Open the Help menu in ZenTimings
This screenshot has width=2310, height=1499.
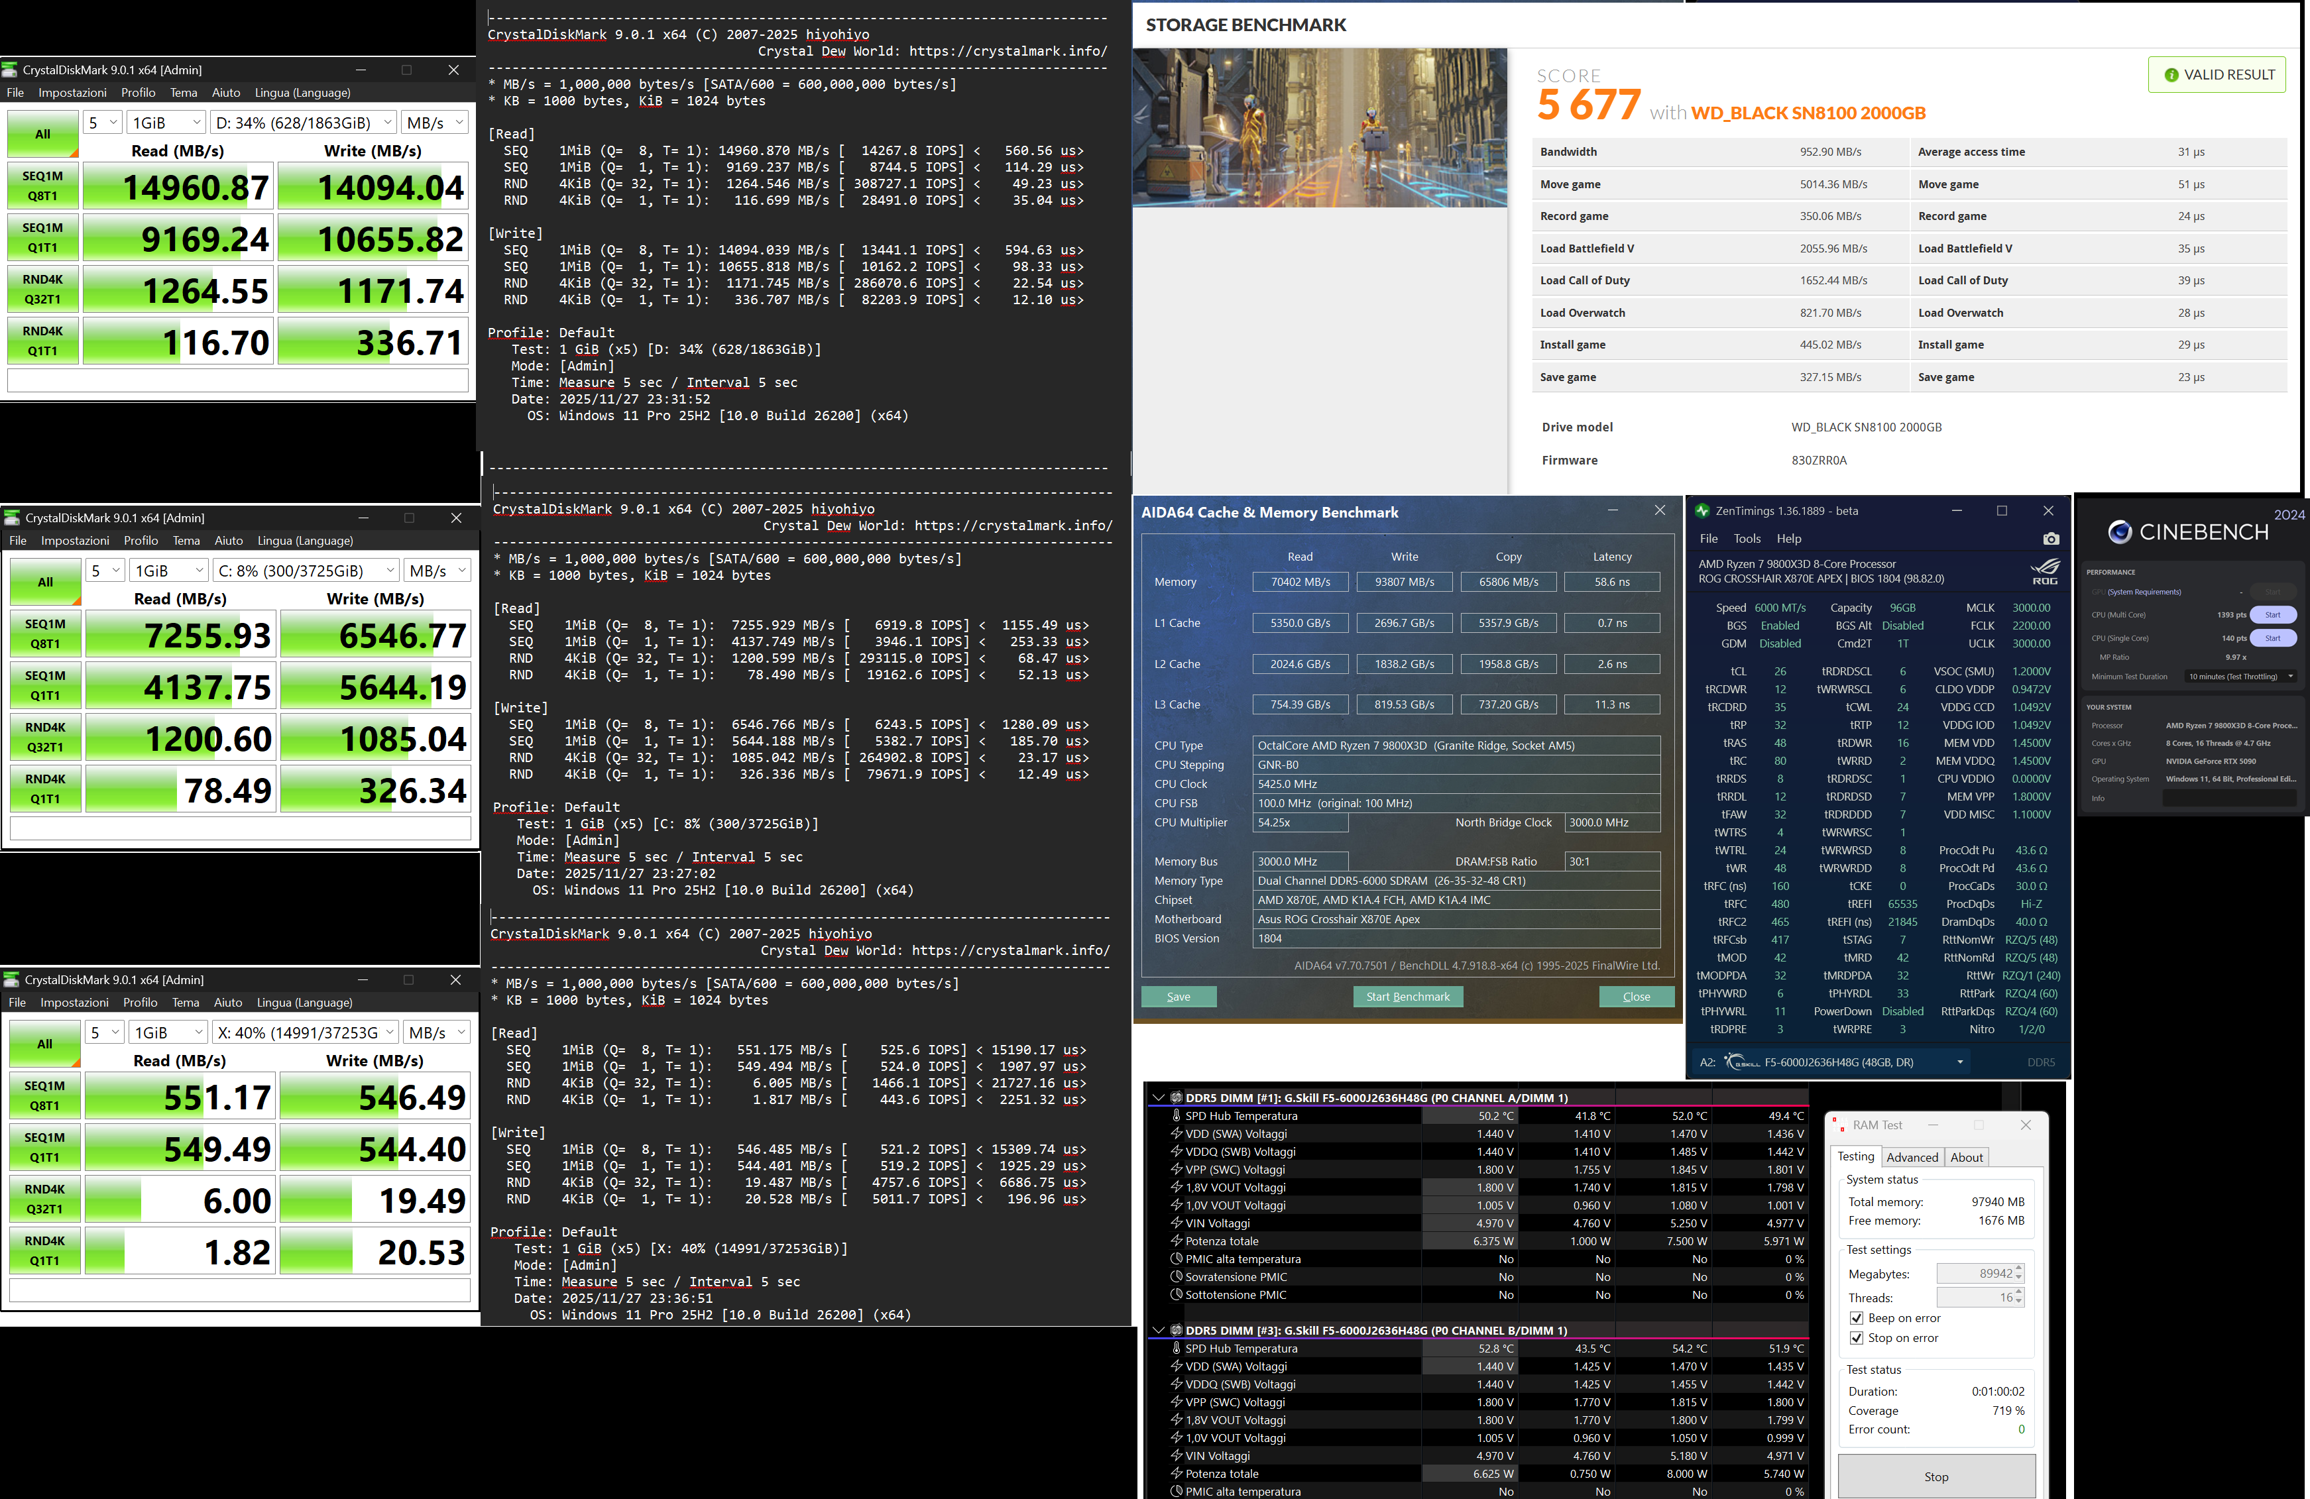click(x=1789, y=539)
